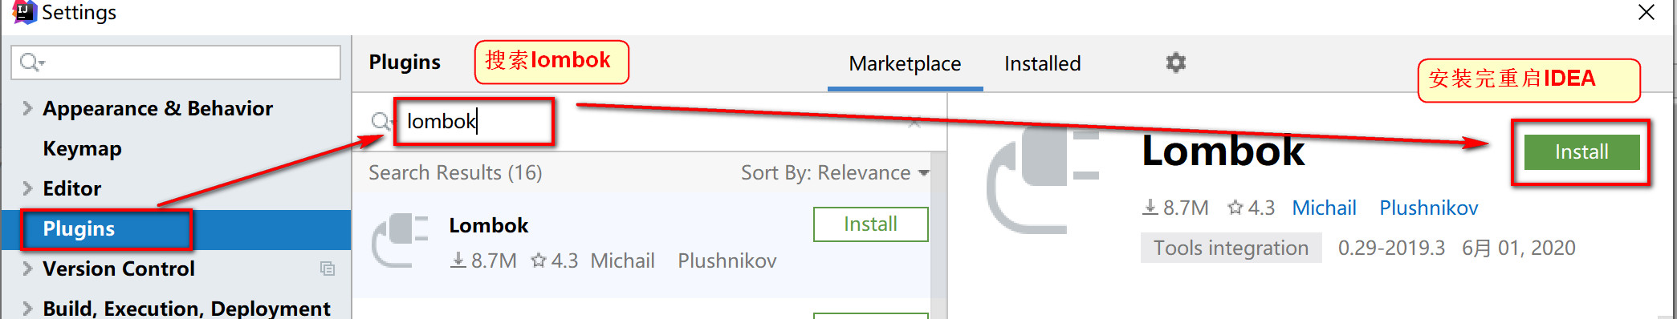The height and width of the screenshot is (319, 1677).
Task: Select Keymap in the settings tree
Action: pyautogui.click(x=82, y=148)
